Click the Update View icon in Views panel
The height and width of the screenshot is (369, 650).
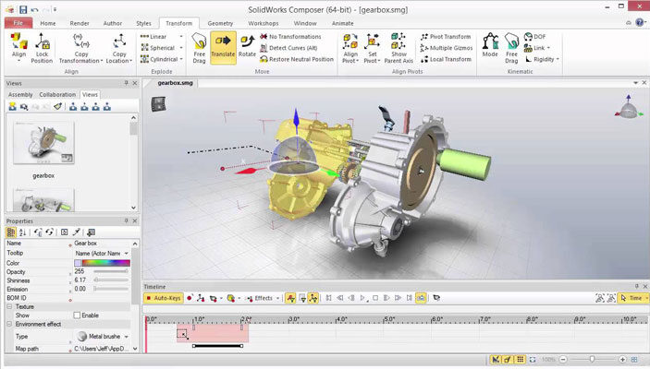24,107
